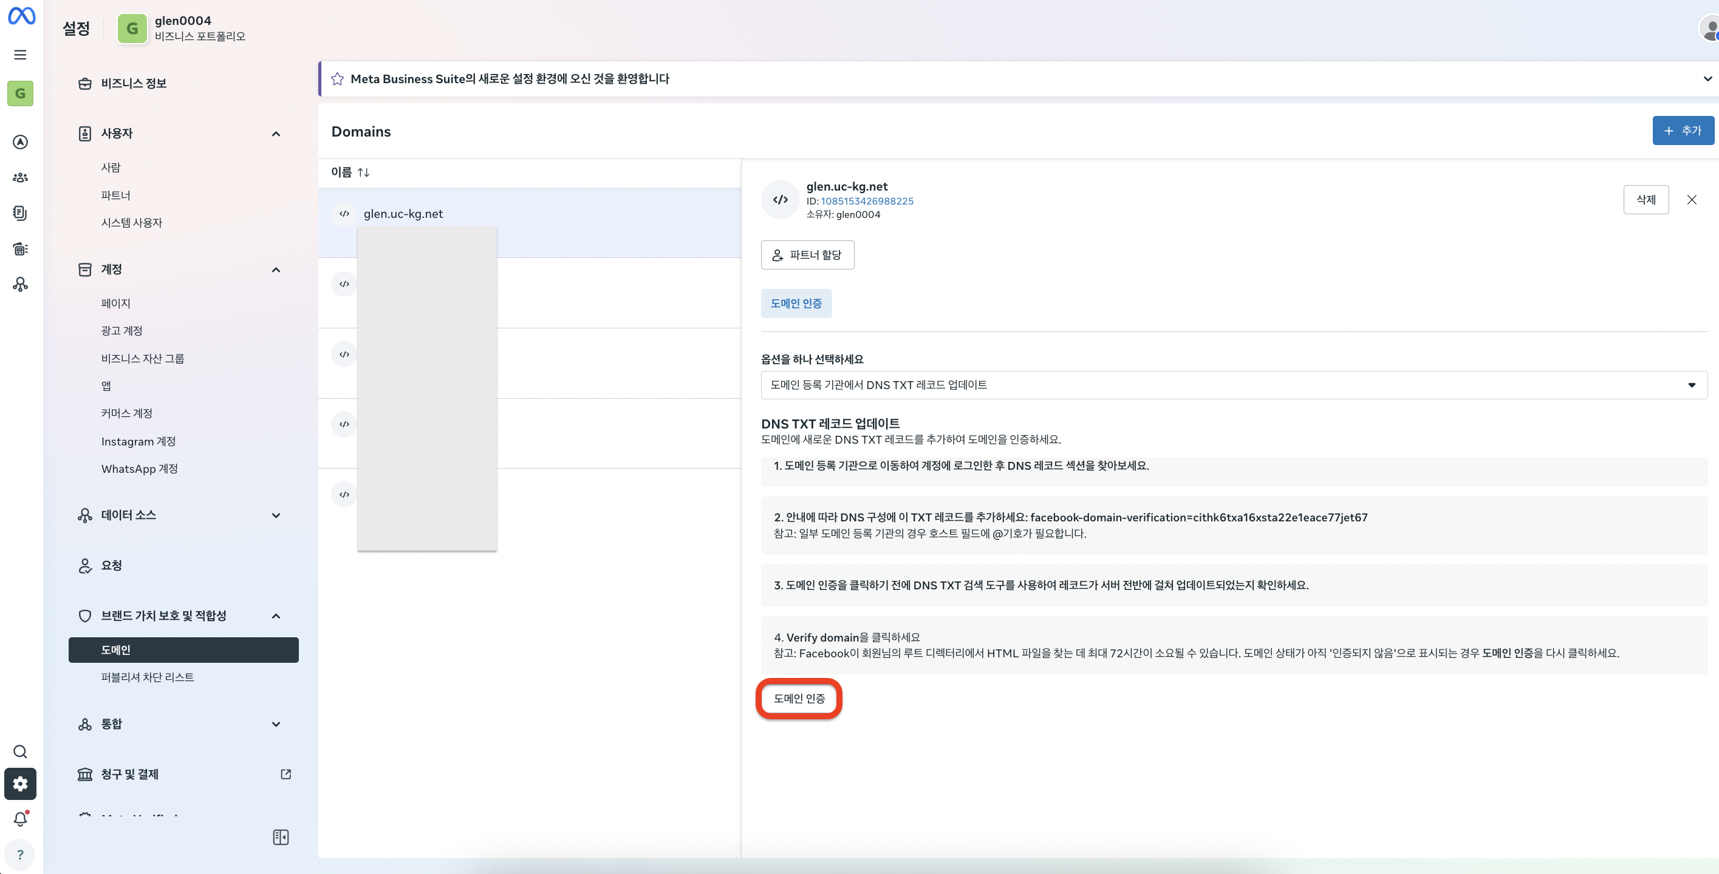The height and width of the screenshot is (874, 1719).
Task: Select glen.uc-kg.net in domain list
Action: pyautogui.click(x=403, y=213)
